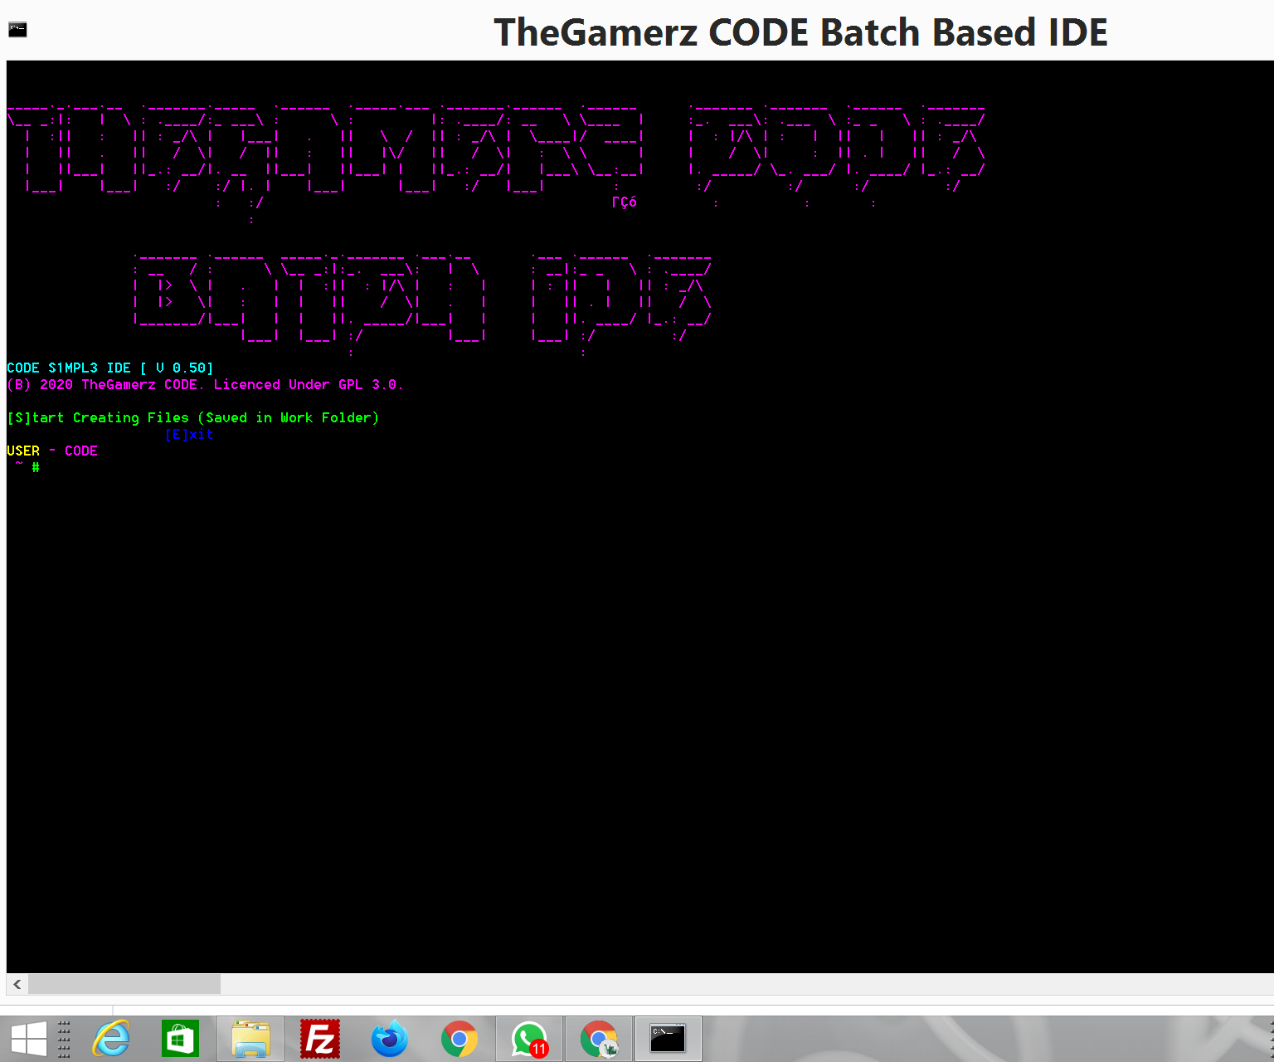The height and width of the screenshot is (1062, 1274).
Task: Click the USER - CODE prompt text
Action: (51, 451)
